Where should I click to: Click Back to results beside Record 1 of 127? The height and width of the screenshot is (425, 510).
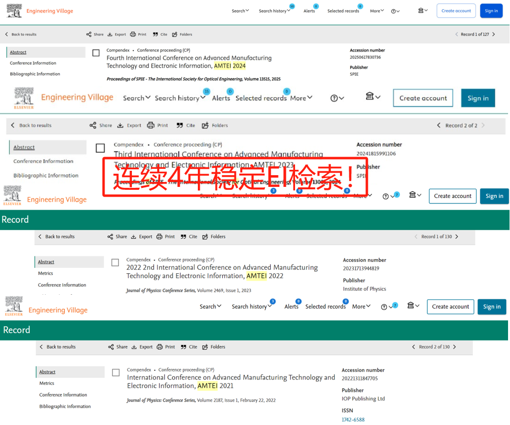pos(21,35)
